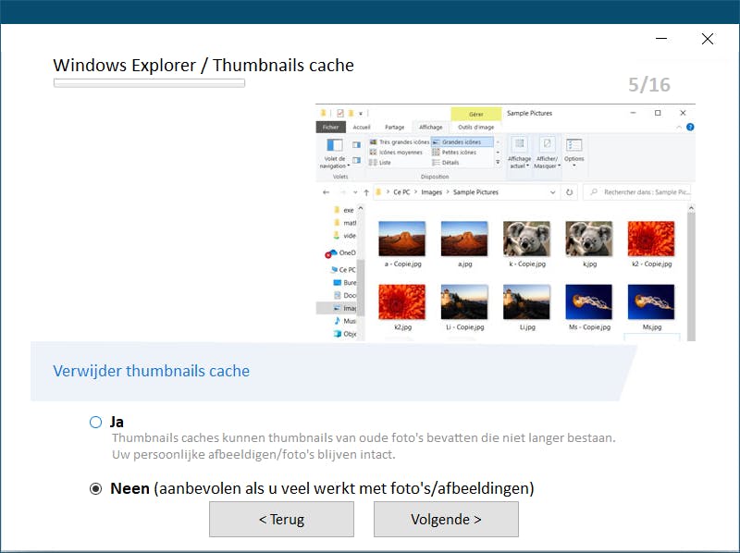Minimize the wizard window
The image size is (740, 553).
click(x=661, y=39)
